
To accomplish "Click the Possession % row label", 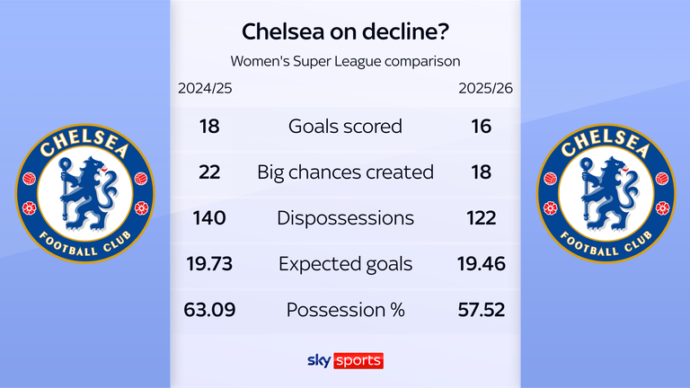I will (345, 311).
